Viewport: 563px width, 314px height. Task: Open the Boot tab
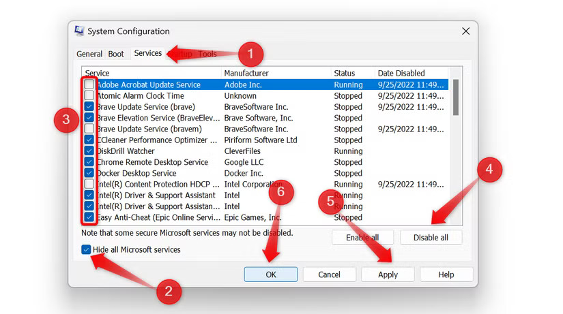pyautogui.click(x=116, y=54)
